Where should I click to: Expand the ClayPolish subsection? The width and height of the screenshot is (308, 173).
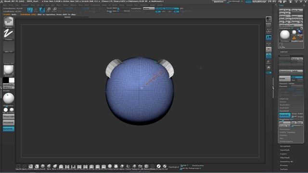(x=284, y=108)
